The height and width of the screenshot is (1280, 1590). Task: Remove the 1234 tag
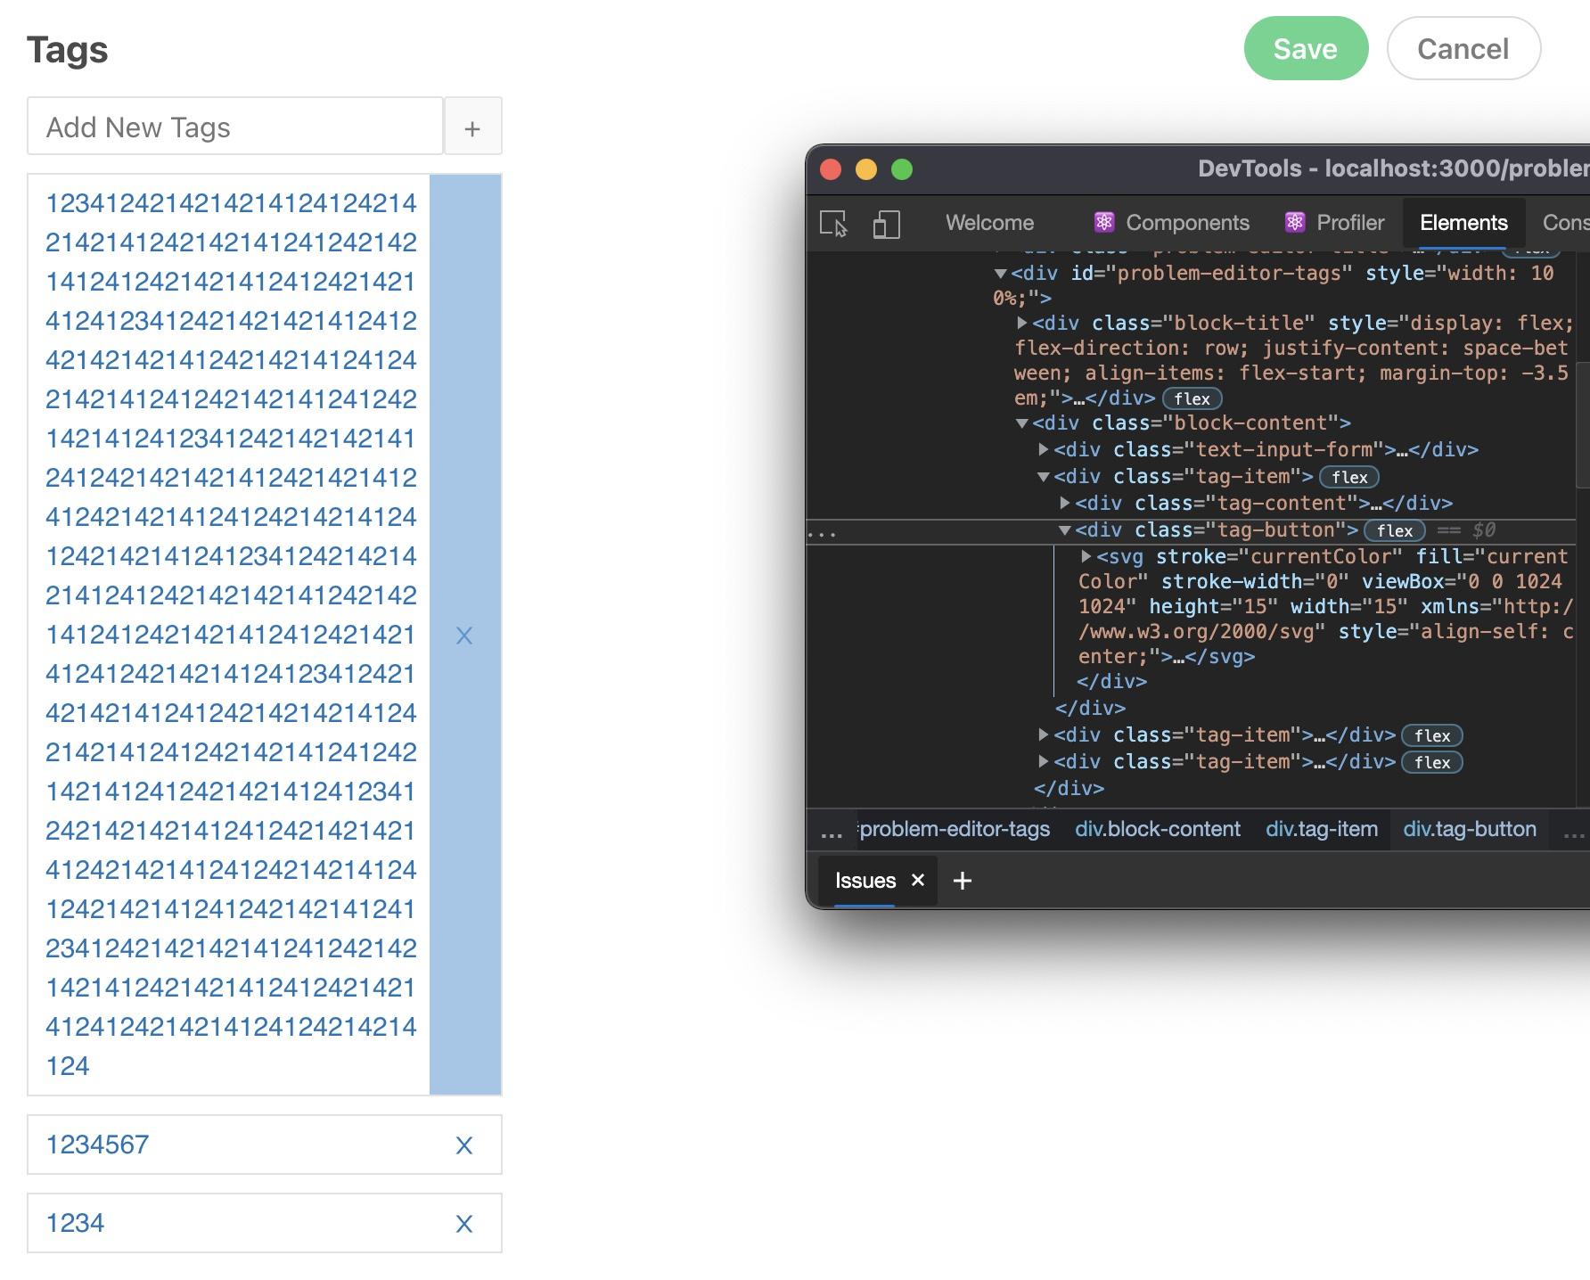coord(464,1224)
